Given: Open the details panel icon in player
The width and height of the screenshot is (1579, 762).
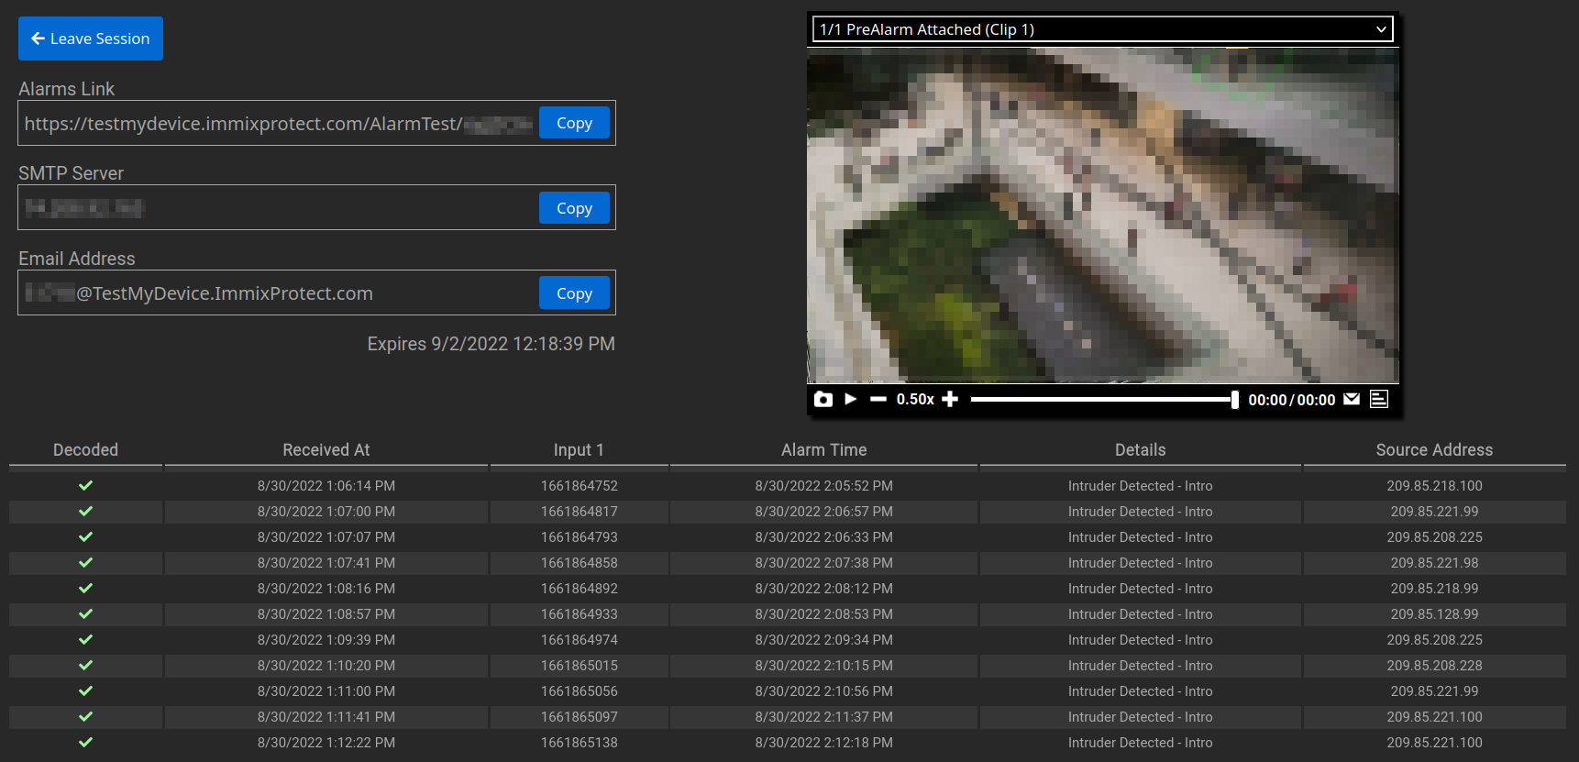Looking at the screenshot, I should point(1379,399).
